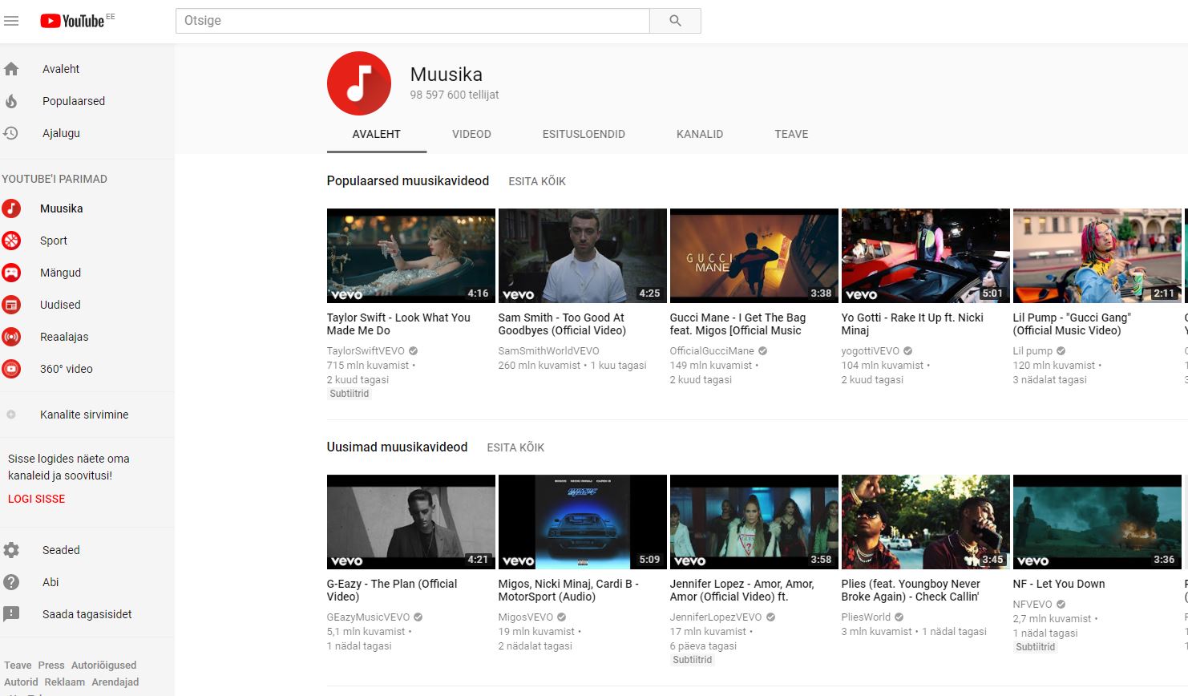
Task: Click the Teave footer link
Action: 18,666
